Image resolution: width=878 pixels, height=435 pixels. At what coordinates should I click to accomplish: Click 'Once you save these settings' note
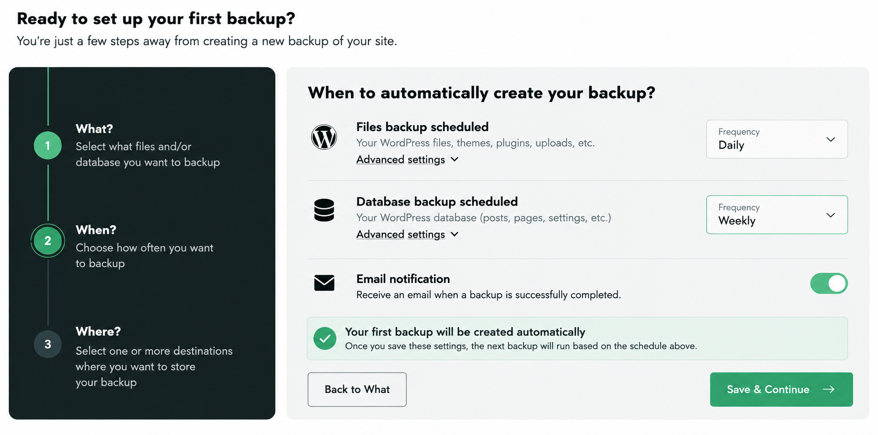pos(521,346)
